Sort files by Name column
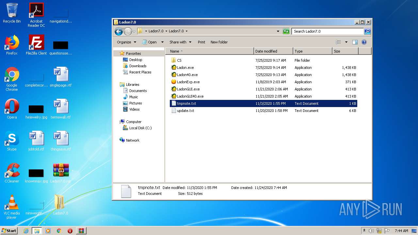Screen dimensions: 418x235 point(210,51)
